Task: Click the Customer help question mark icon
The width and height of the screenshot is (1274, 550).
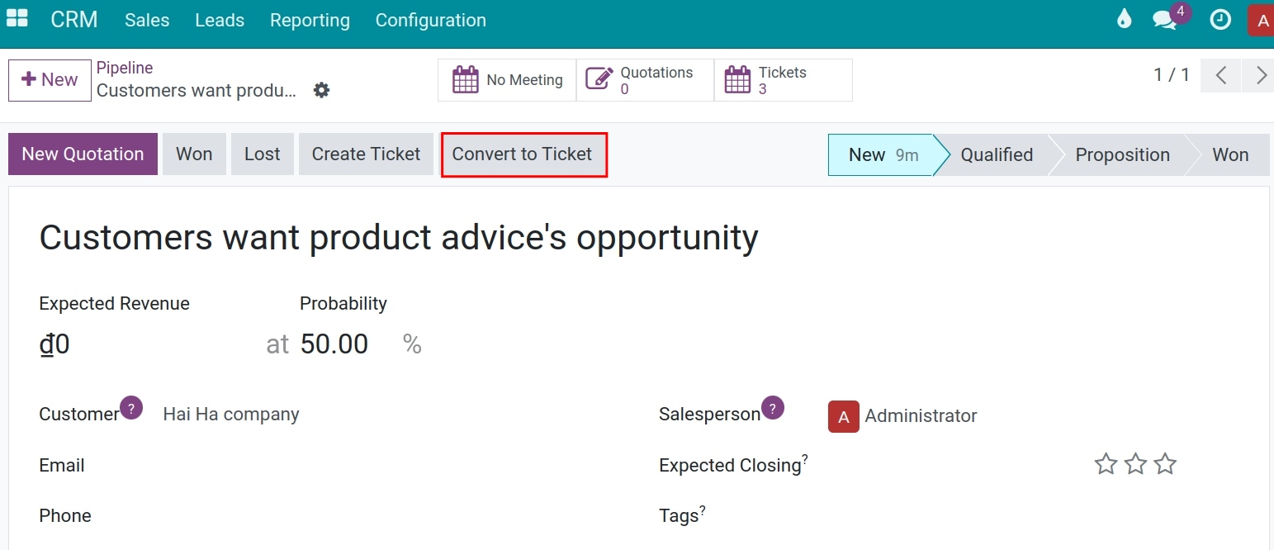Action: 131,408
